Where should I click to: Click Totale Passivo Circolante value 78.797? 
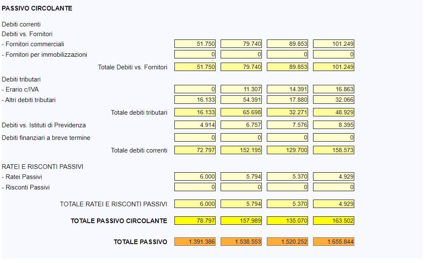click(195, 221)
